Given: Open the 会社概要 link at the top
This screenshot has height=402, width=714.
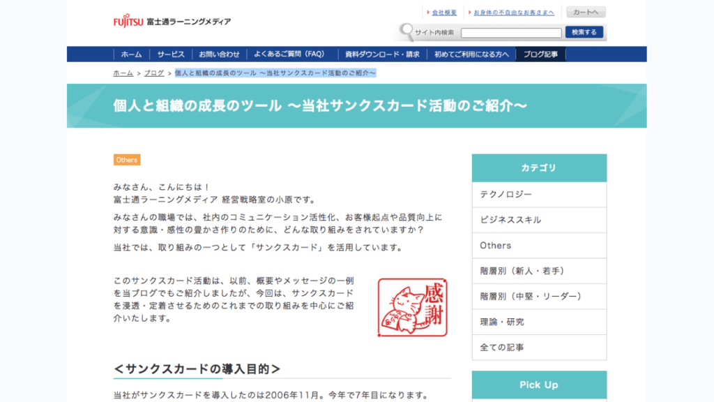Looking at the screenshot, I should 445,11.
